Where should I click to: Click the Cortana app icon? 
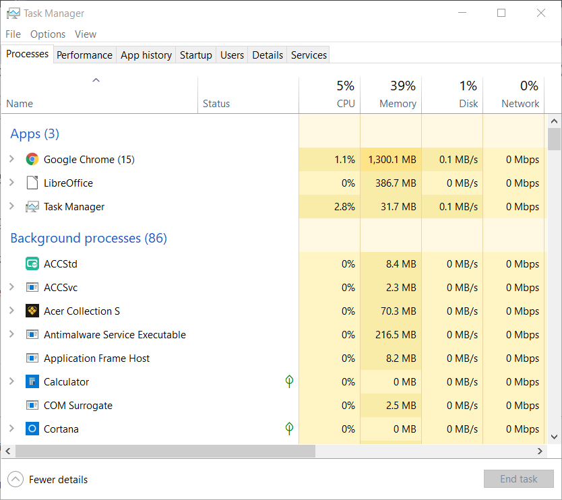click(x=32, y=429)
